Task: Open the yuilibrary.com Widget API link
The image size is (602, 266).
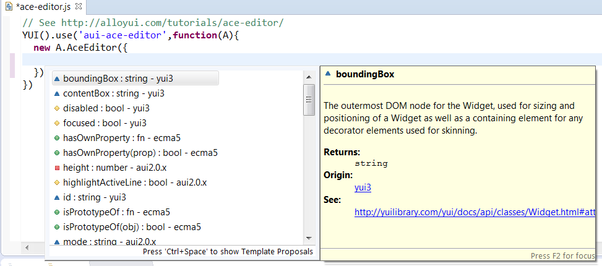Action: coord(475,212)
